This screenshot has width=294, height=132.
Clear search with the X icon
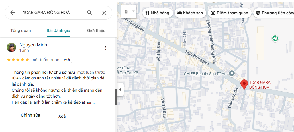click(x=104, y=13)
